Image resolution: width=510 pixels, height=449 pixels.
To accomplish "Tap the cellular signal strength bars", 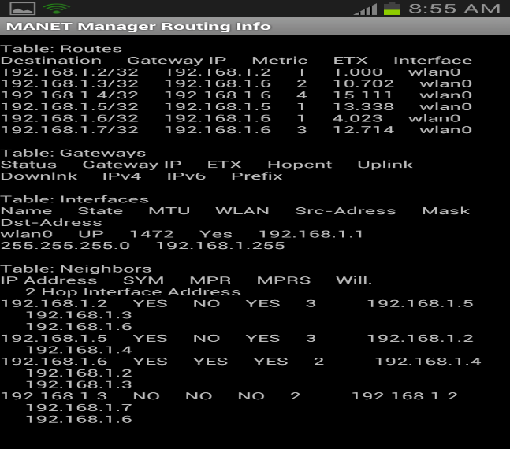I will [365, 9].
